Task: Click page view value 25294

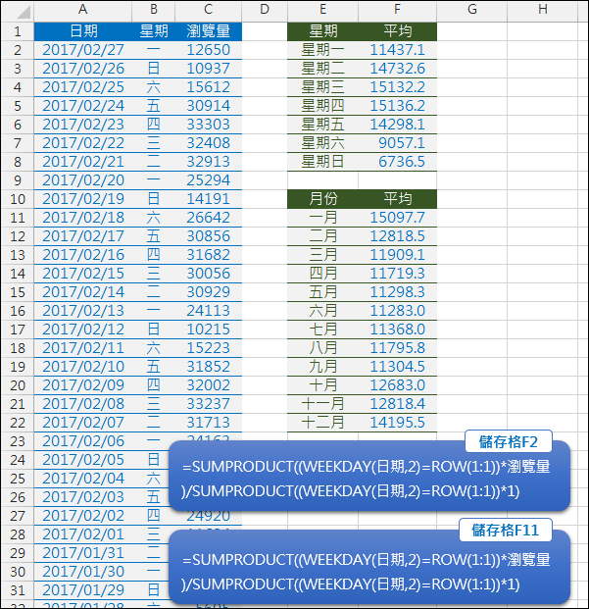Action: pos(209,180)
